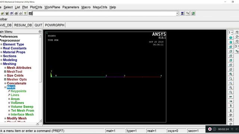Expand the Material Props tree node
This screenshot has width=239, height=134.
1,52
